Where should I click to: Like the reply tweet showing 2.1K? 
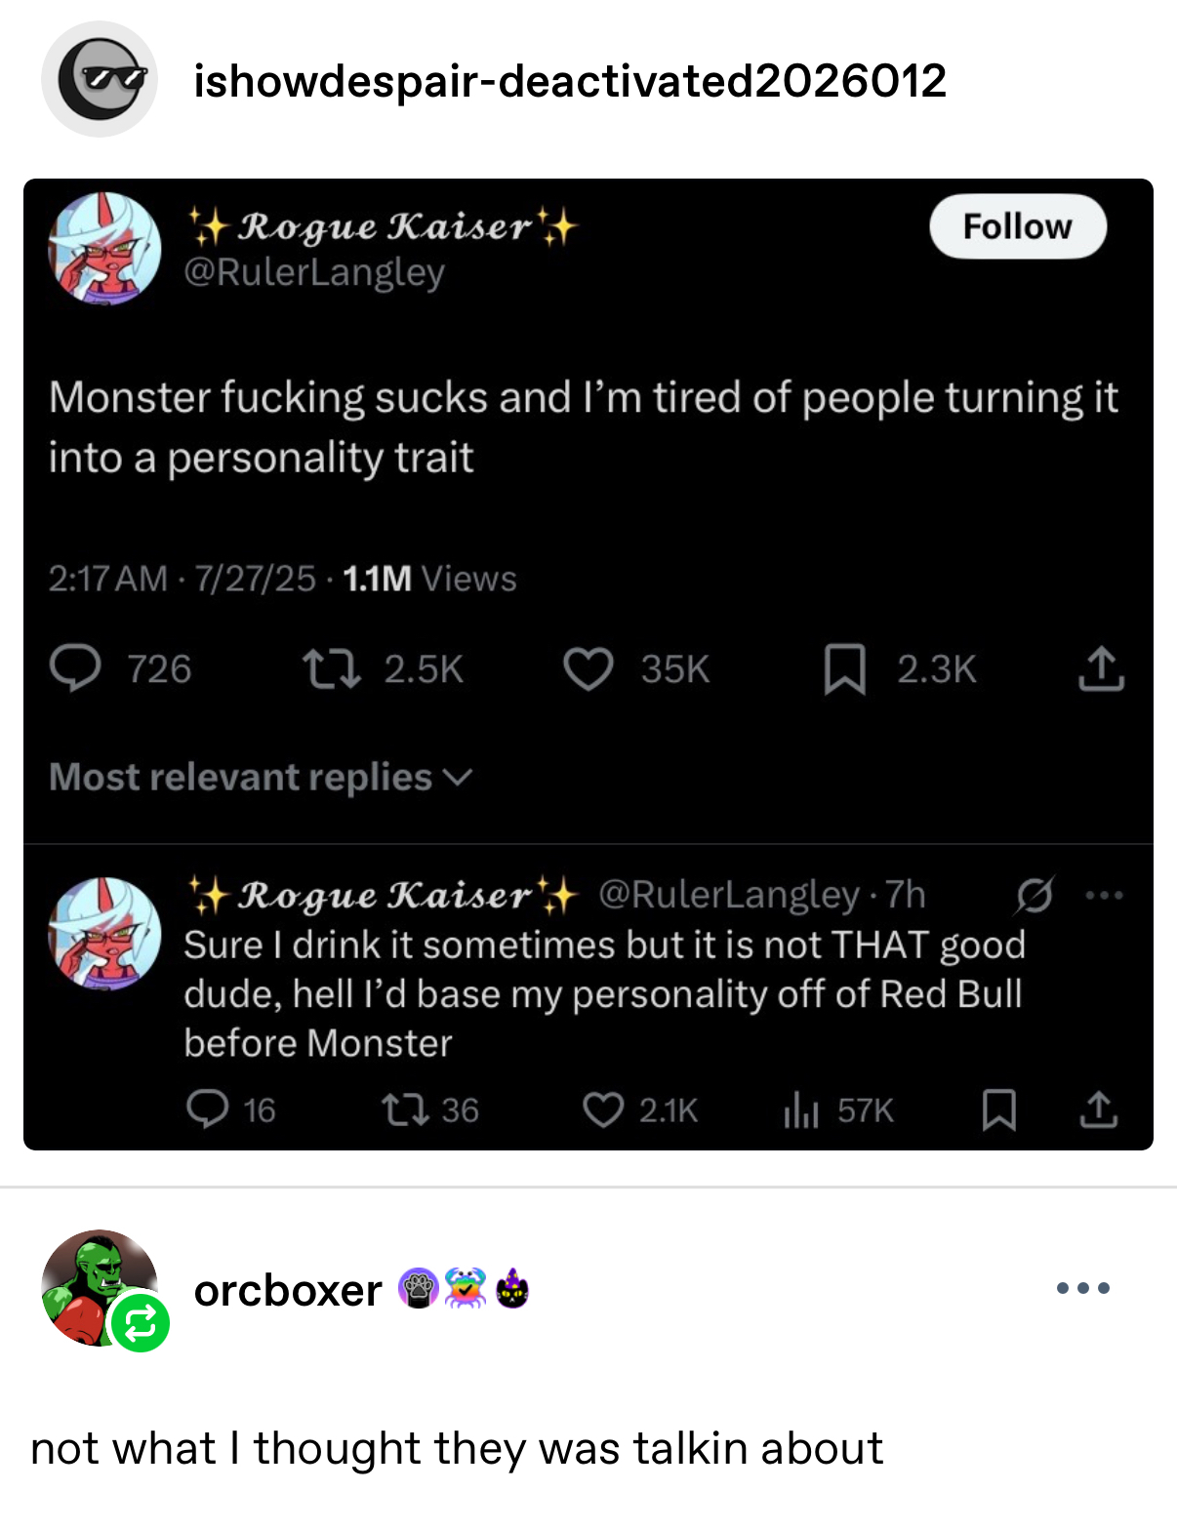(x=603, y=1109)
